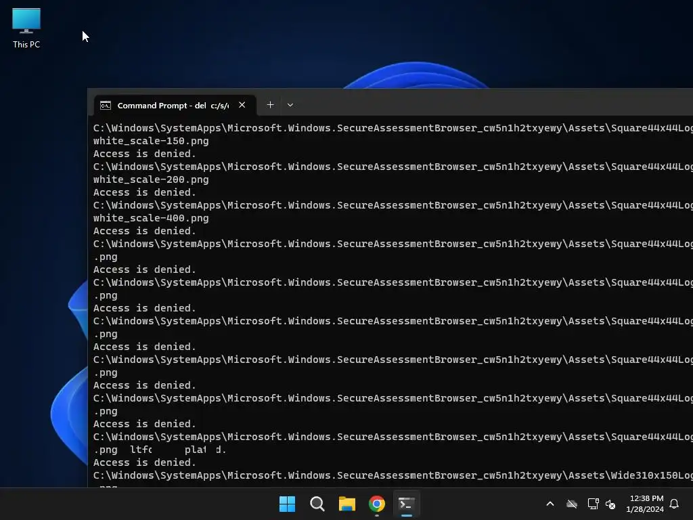Open the This PC desktop icon
This screenshot has height=520, width=693.
26,28
